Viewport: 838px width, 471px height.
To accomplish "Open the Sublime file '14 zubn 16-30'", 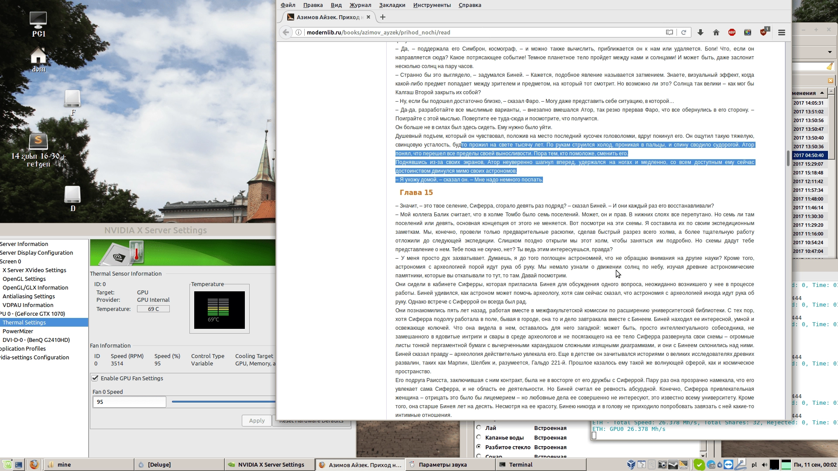I will coord(38,150).
